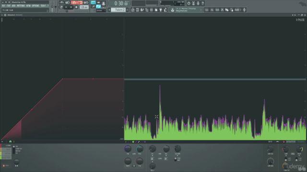Viewport: 307px width, 172px height.
Task: Open the FILE menu
Action: [x=3, y=6]
